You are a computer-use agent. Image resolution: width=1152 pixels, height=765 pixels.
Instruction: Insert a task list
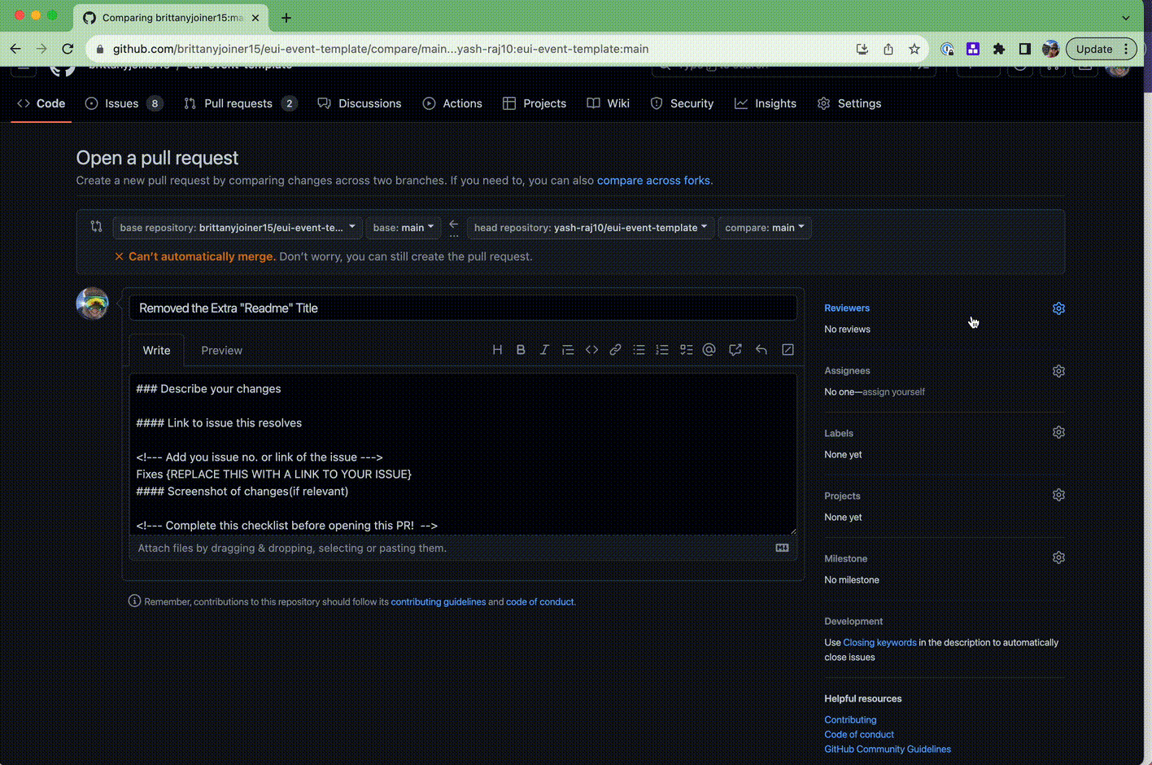(686, 350)
